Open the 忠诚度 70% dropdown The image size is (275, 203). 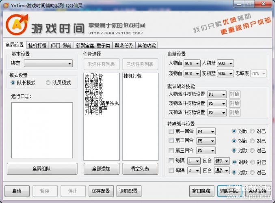pyautogui.click(x=258, y=73)
